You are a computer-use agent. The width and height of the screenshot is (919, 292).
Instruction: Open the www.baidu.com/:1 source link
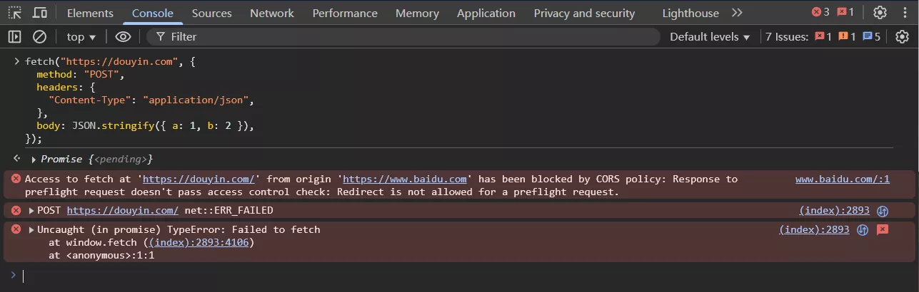click(843, 179)
